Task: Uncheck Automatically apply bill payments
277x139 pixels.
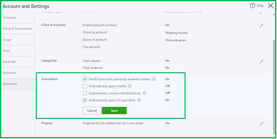Action: coord(85,100)
